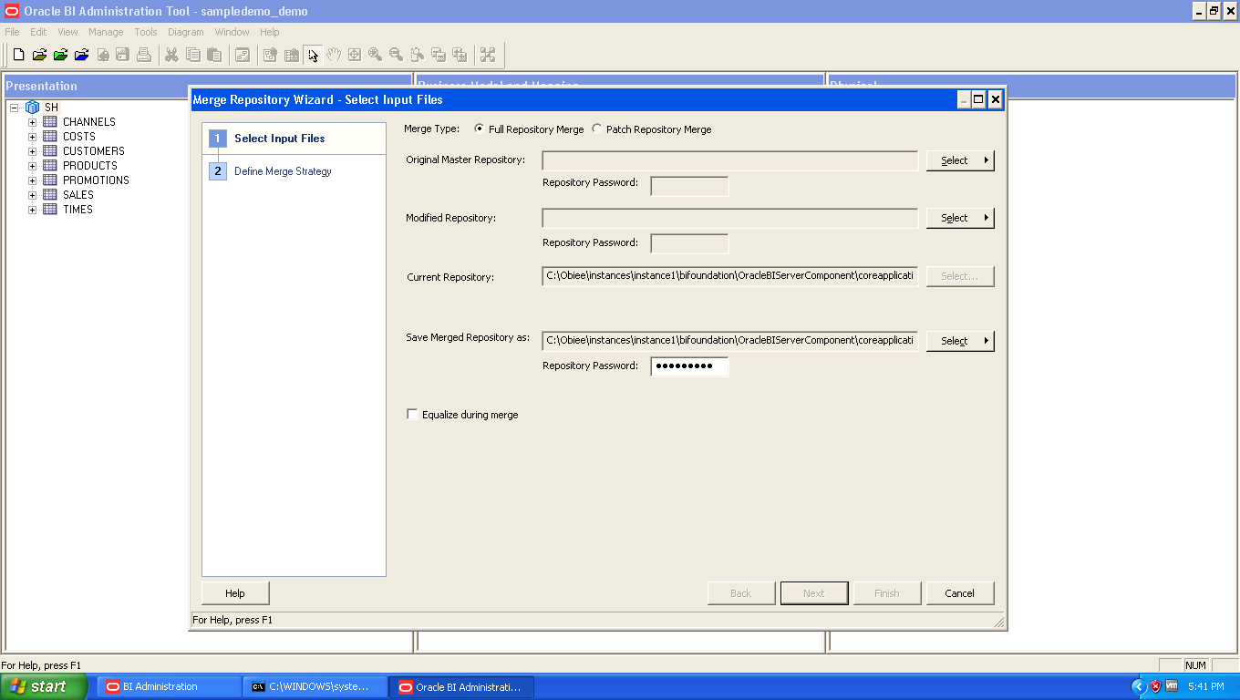Image resolution: width=1240 pixels, height=700 pixels.
Task: Click the Cancel button in wizard
Action: coord(960,593)
